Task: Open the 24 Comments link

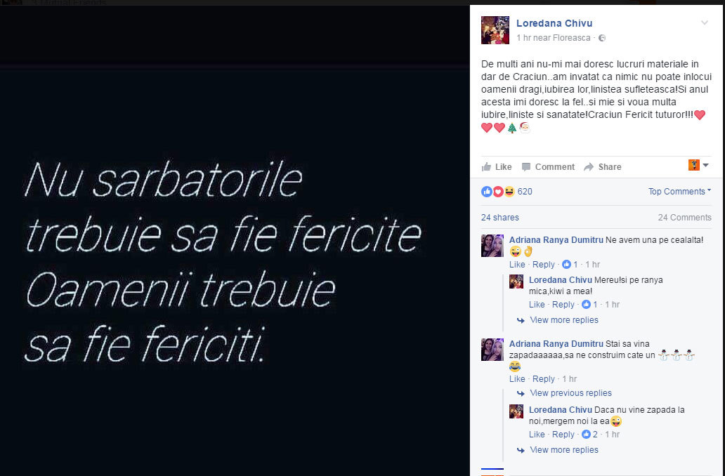Action: (x=684, y=217)
